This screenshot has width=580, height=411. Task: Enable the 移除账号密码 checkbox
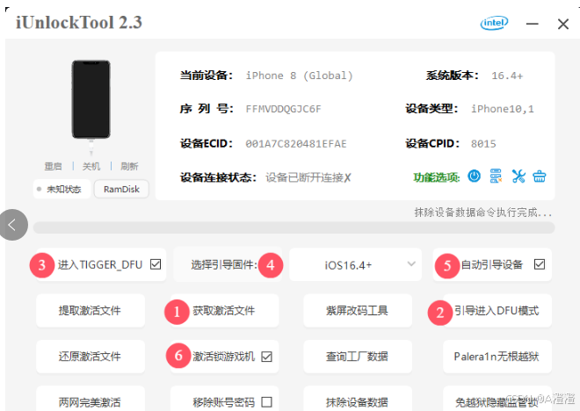pos(266,402)
